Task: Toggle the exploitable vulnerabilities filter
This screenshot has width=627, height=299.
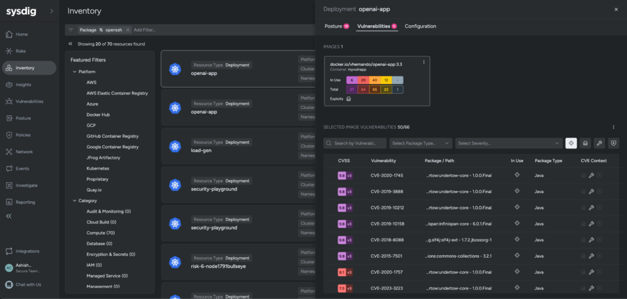Action: 585,143
